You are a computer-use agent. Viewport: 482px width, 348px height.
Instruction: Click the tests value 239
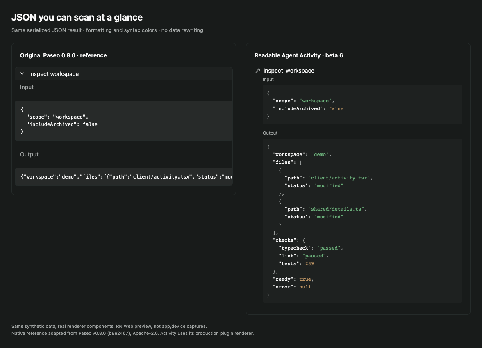[309, 264]
